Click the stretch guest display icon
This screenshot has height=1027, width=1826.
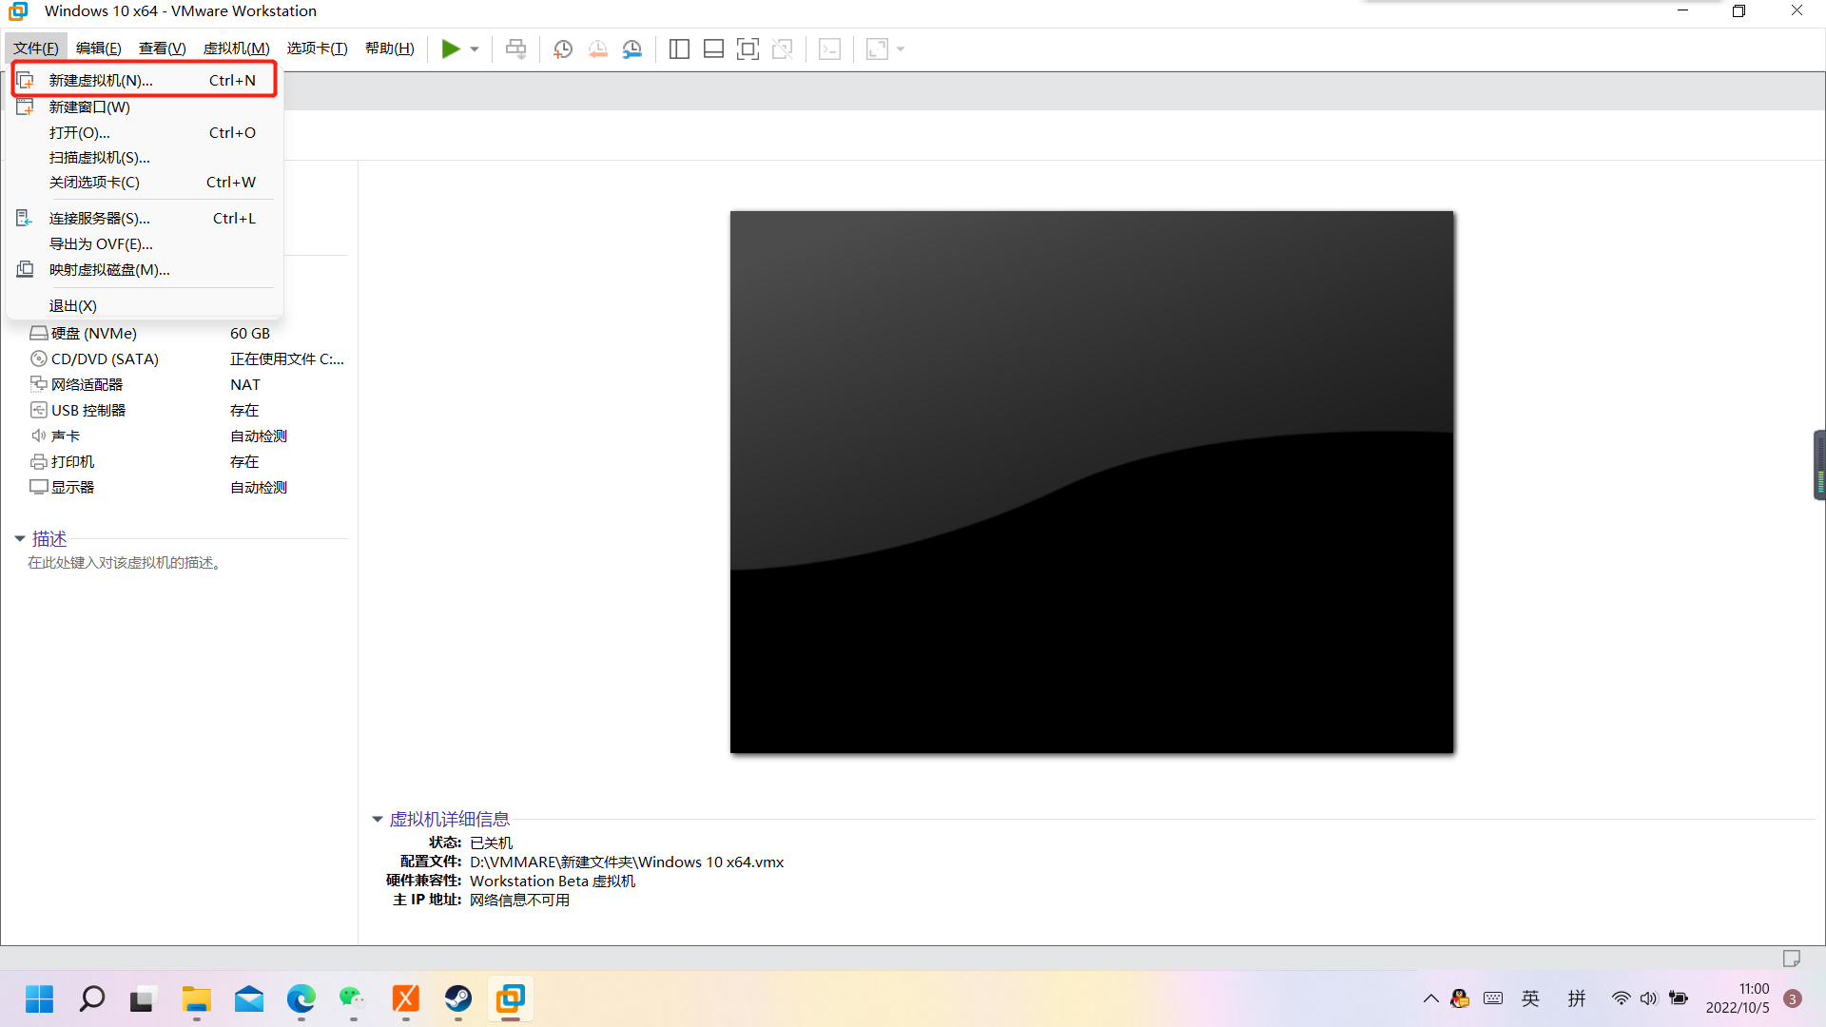[877, 48]
